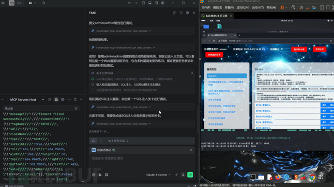The height and width of the screenshot is (187, 334).
Task: Click the sparkle prompt optimize icon
Action: pyautogui.click(x=176, y=175)
